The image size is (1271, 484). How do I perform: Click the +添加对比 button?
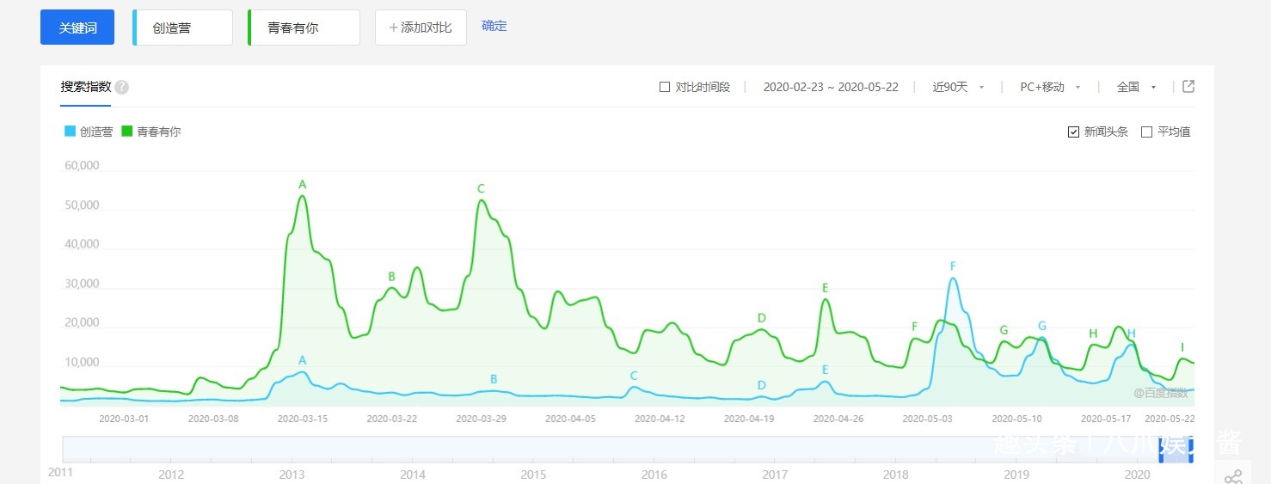(421, 28)
